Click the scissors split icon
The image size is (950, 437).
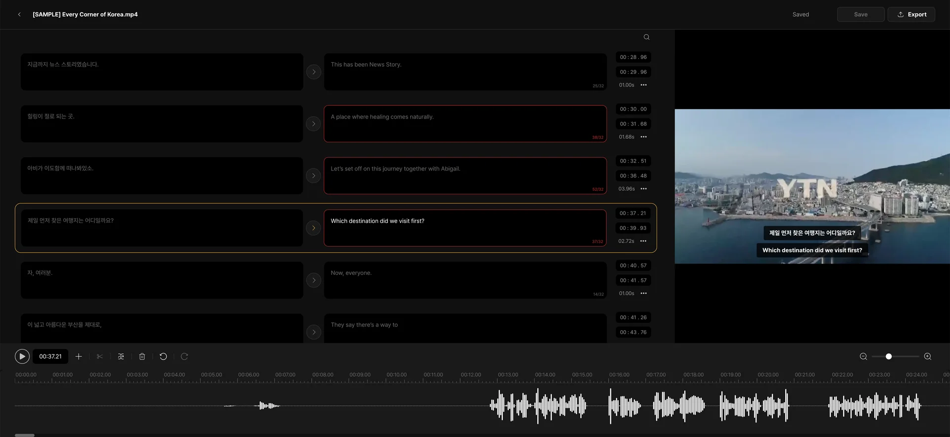point(100,356)
